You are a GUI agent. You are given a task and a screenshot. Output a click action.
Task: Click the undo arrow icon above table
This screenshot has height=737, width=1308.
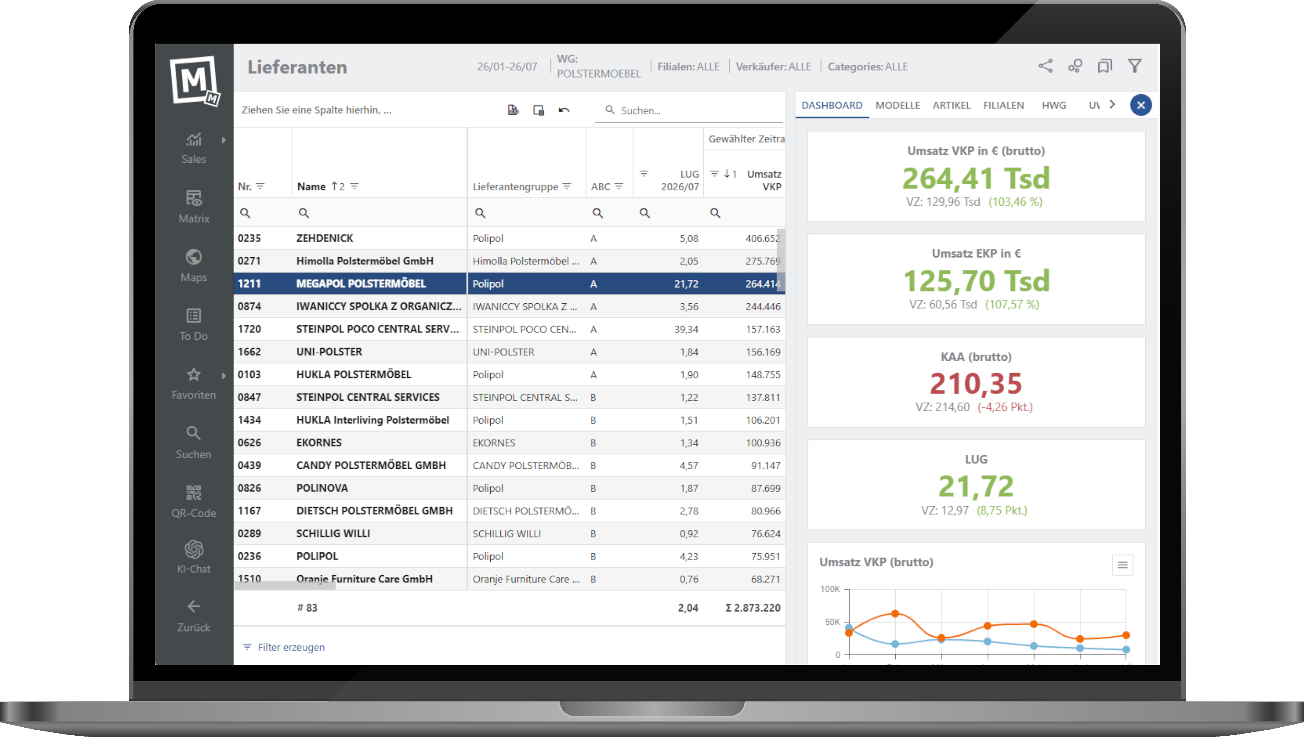point(564,110)
